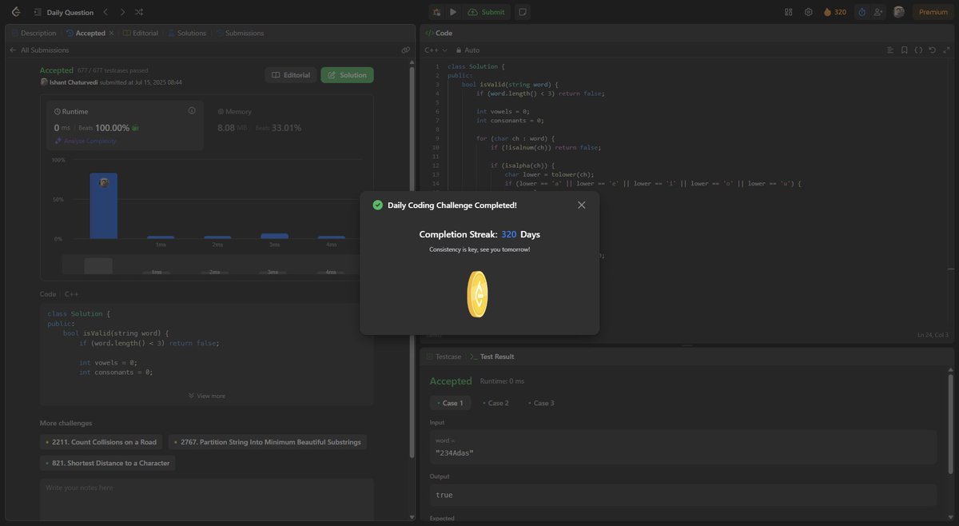Viewport: 959px width, 526px height.
Task: Switch to the Testcase tab
Action: [444, 357]
